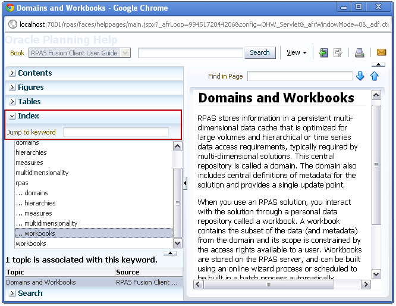The height and width of the screenshot is (306, 396).
Task: Select the top-level 'measures' keyword
Action: coord(29,163)
